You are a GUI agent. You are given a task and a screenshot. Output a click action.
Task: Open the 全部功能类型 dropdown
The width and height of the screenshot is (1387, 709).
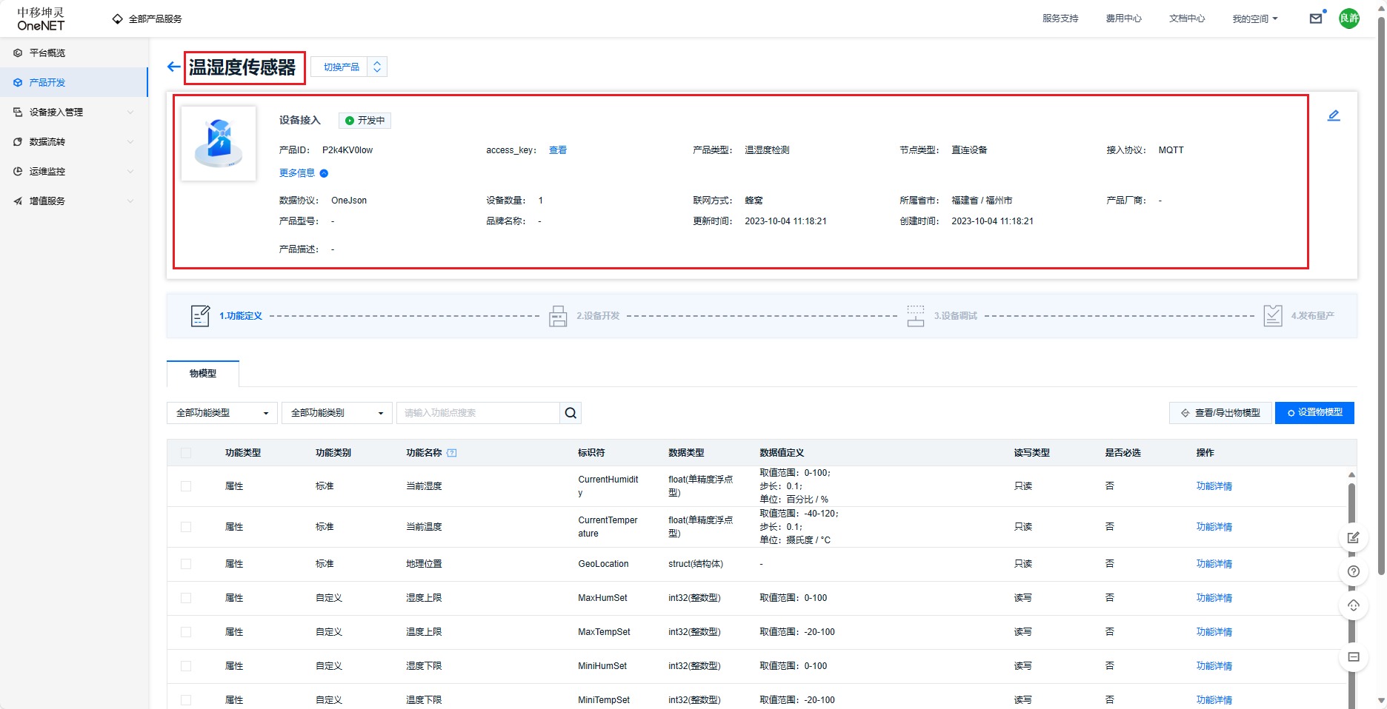(x=222, y=413)
